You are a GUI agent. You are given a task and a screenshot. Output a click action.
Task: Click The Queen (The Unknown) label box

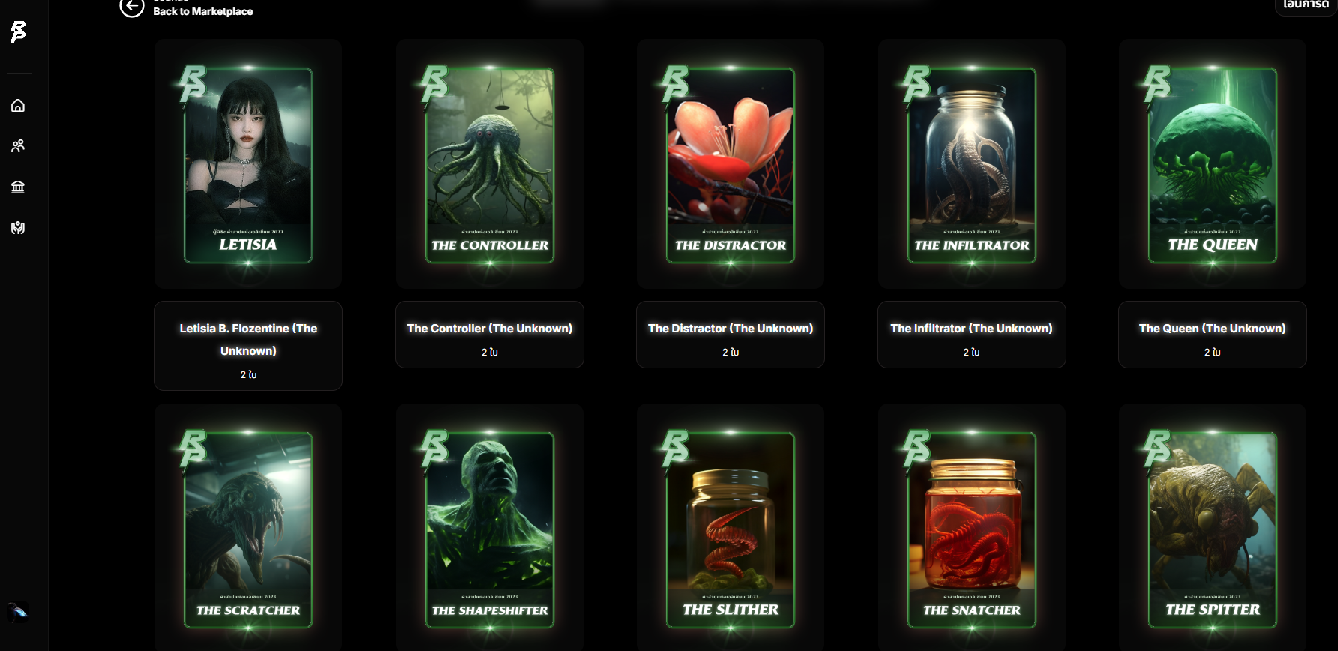tap(1213, 334)
